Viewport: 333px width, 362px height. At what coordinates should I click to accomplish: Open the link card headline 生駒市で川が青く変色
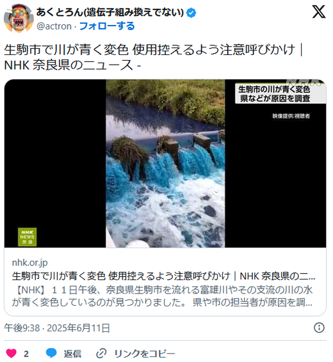pyautogui.click(x=163, y=276)
